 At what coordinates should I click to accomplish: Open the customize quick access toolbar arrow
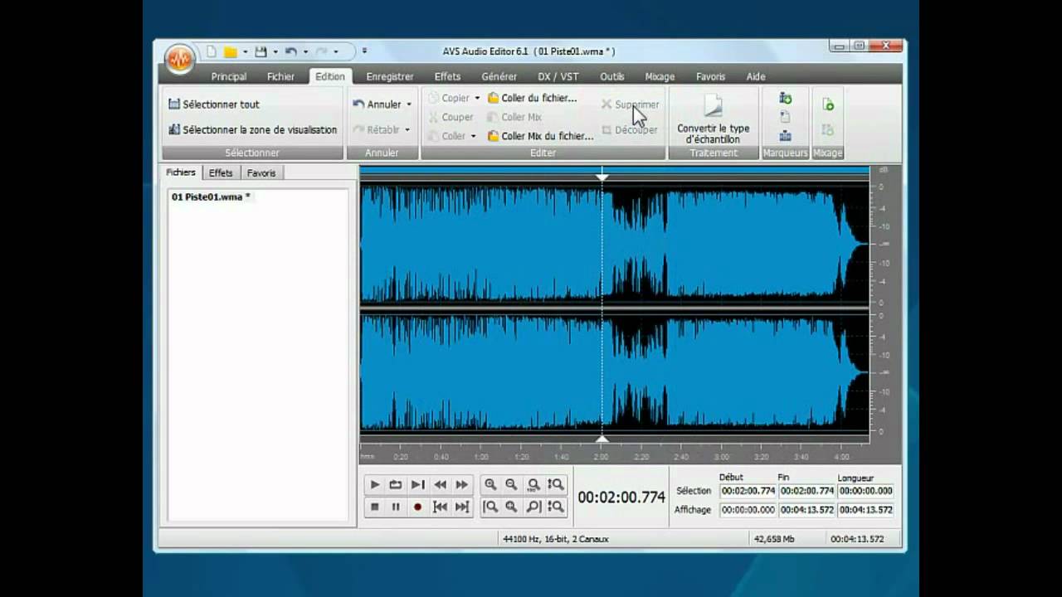tap(364, 51)
